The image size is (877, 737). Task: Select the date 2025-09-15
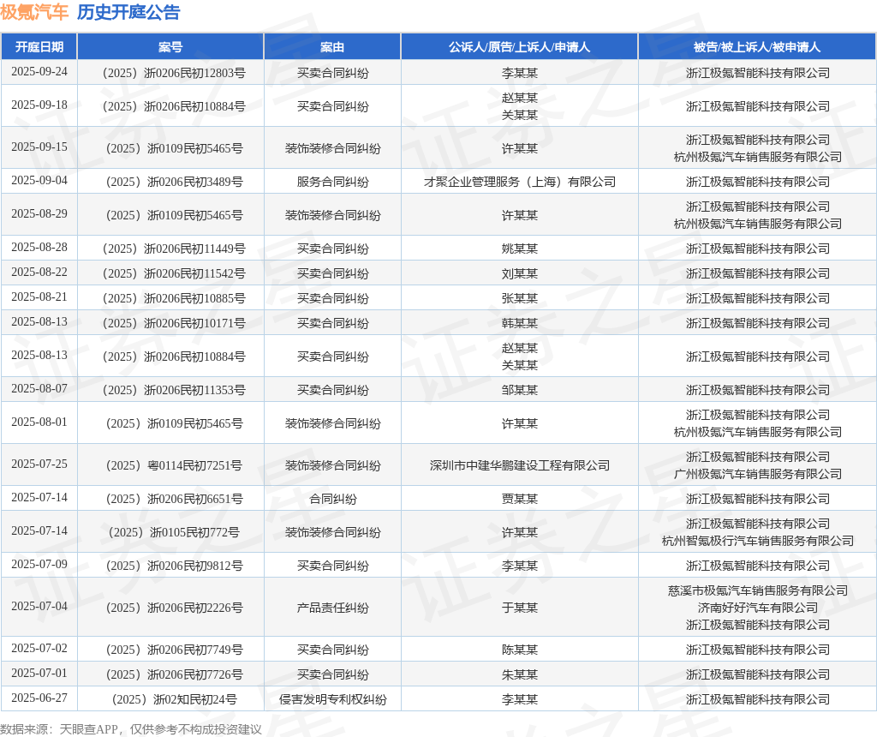tap(39, 147)
